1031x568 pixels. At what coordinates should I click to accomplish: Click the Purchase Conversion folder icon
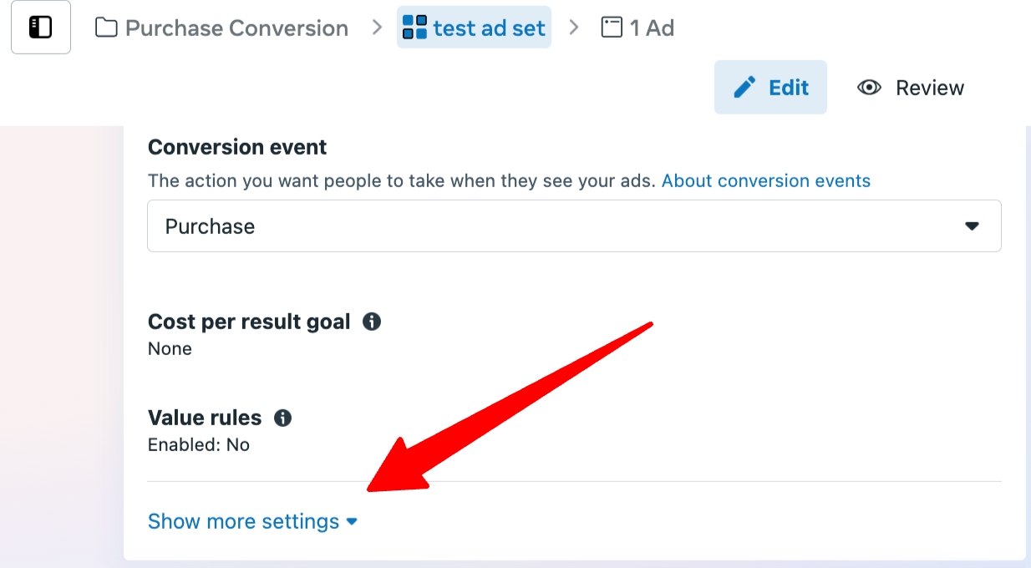click(106, 28)
